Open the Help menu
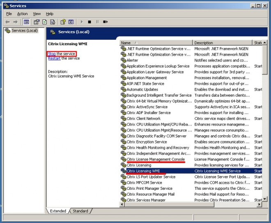Viewport: 271px width, 223px height. [50, 14]
